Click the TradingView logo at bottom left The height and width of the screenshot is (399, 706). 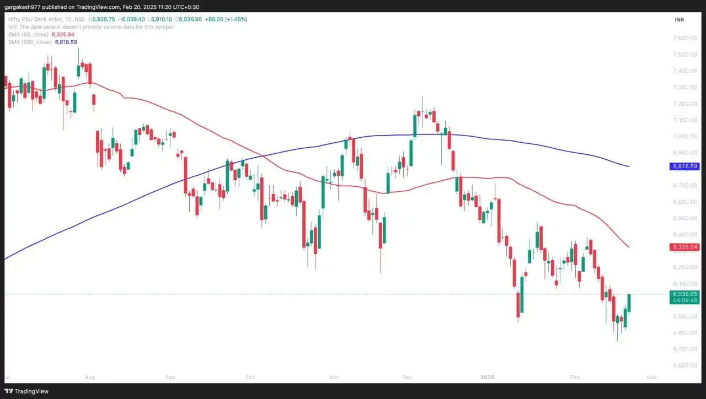(26, 391)
